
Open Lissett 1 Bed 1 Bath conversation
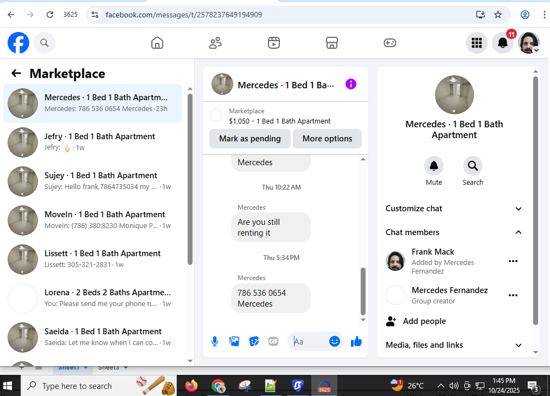(93, 259)
